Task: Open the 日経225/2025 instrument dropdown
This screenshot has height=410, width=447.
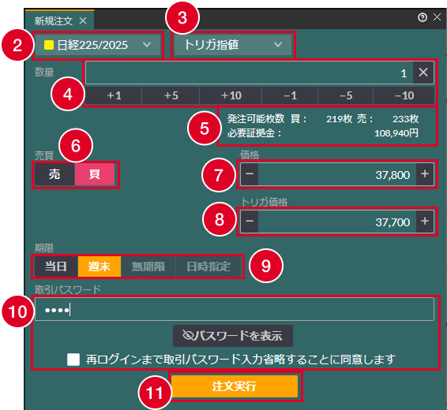Action: (x=98, y=45)
